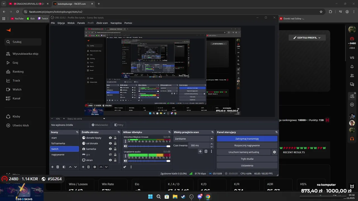Open the Narzędzia menu in OBS
Viewport: 358px width, 201px height.
(116, 23)
